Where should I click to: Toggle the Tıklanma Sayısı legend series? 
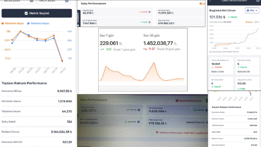pyautogui.click(x=38, y=23)
